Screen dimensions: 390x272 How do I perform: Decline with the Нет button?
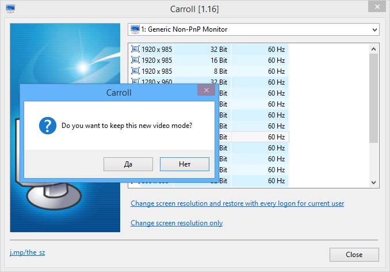(x=185, y=164)
